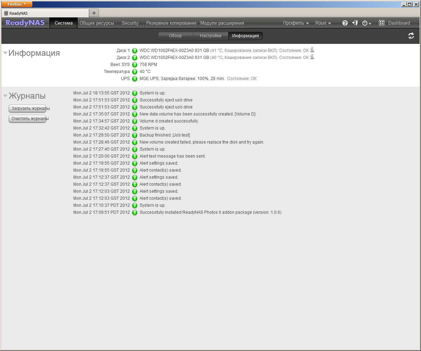Click the 'New data volume has been successfully created' entry
This screenshot has width=421, height=351.
[x=198, y=114]
